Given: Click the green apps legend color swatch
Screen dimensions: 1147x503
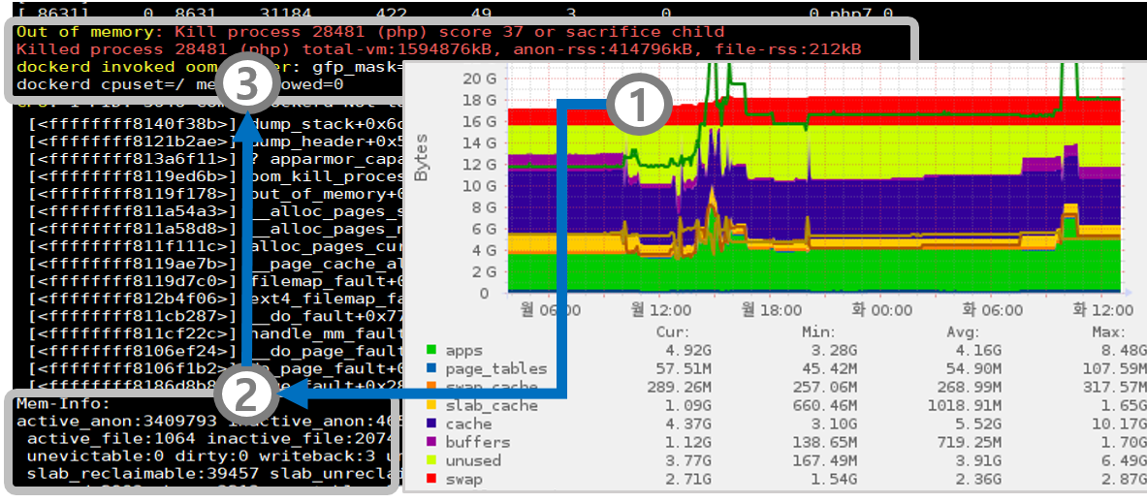Looking at the screenshot, I should pyautogui.click(x=430, y=350).
